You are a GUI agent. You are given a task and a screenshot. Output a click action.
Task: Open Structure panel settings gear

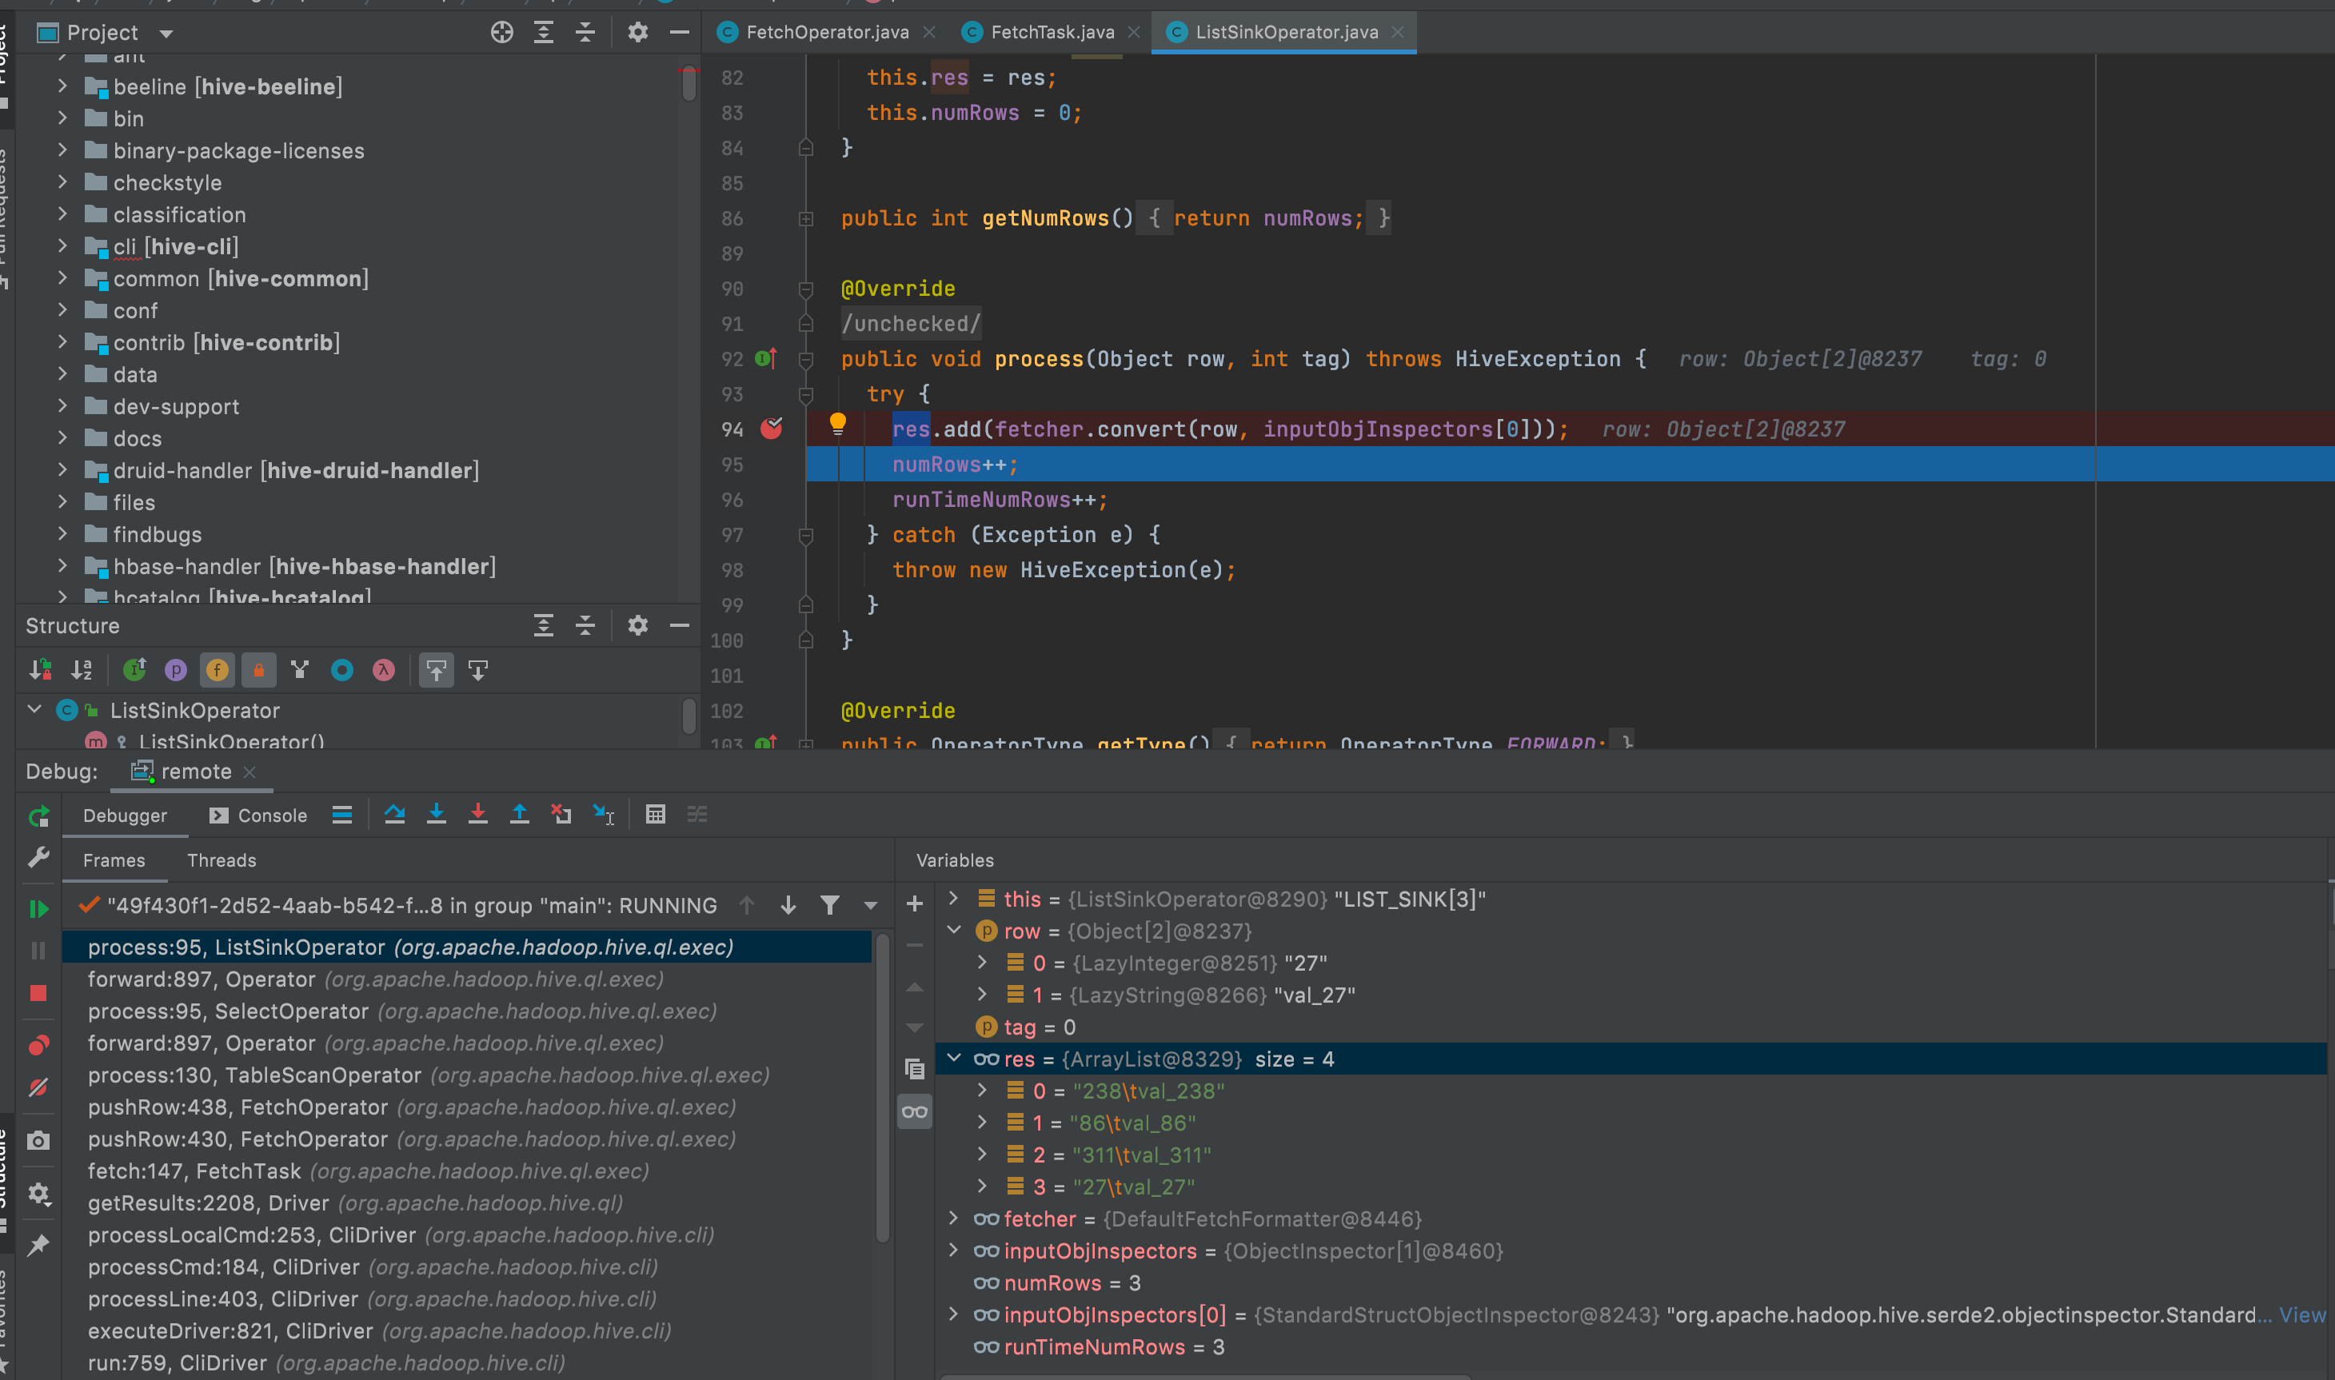tap(638, 625)
